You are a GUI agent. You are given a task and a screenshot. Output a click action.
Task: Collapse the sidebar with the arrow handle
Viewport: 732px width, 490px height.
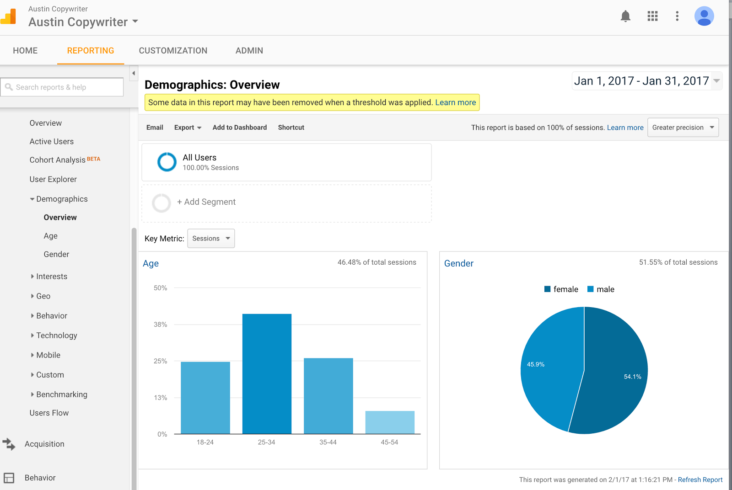[134, 73]
